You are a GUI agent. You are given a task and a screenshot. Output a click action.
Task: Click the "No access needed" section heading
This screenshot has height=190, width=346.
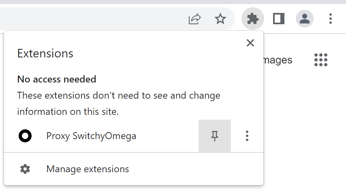(57, 79)
